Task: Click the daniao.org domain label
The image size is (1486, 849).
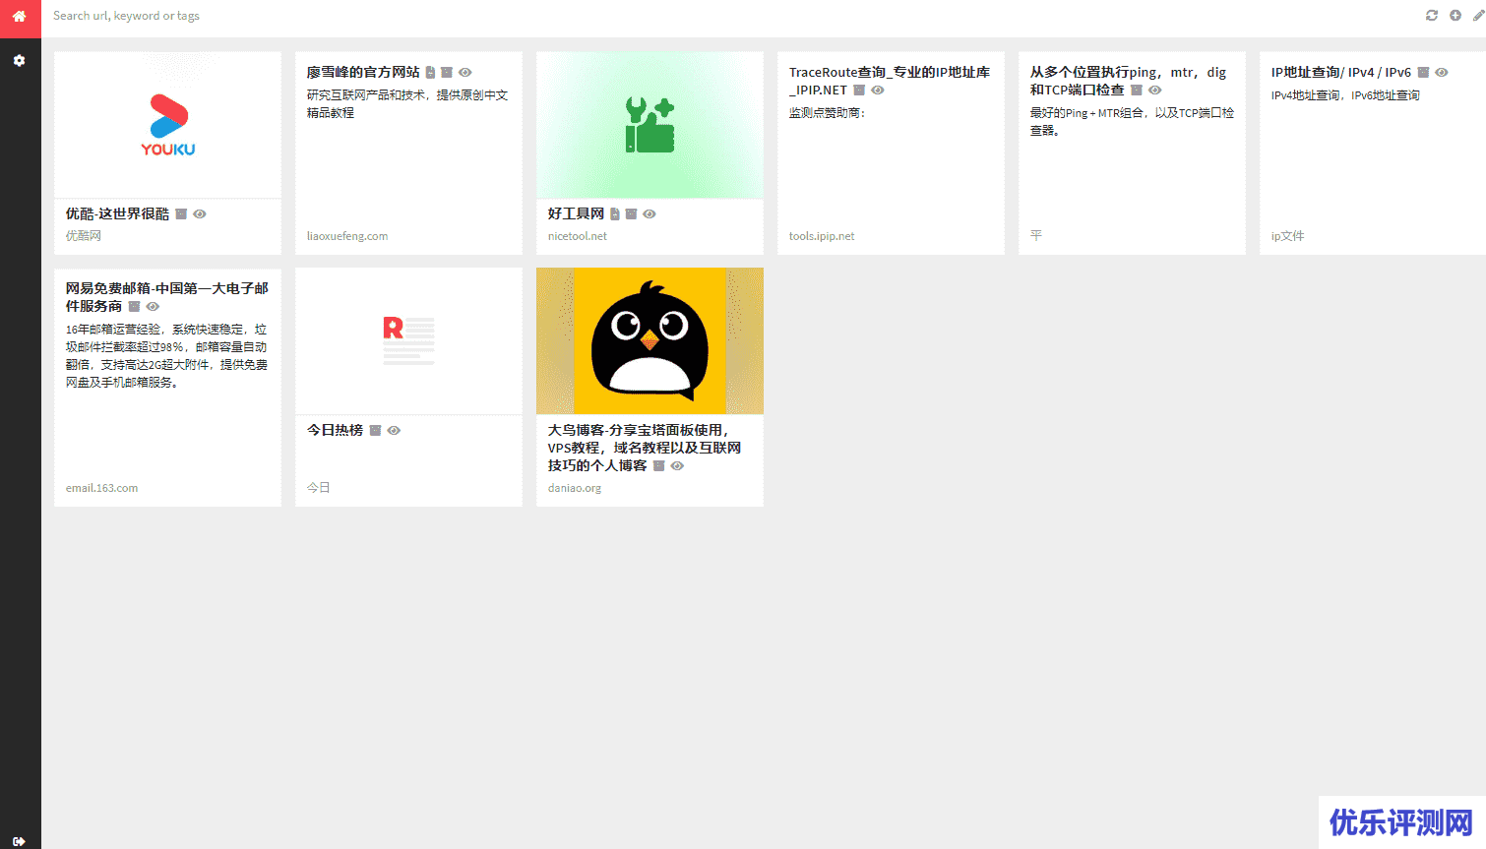Action: pos(575,488)
